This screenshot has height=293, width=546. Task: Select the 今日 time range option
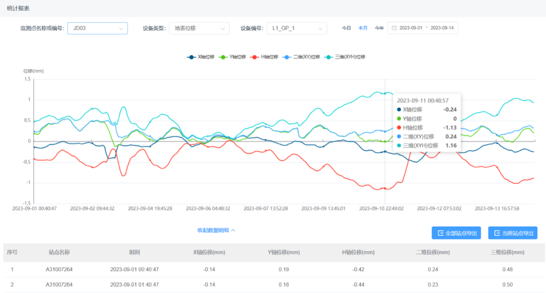click(346, 28)
